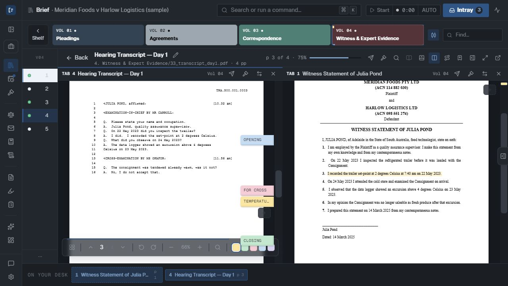
Task: Rotate page counterclockwise
Action: click(141, 247)
